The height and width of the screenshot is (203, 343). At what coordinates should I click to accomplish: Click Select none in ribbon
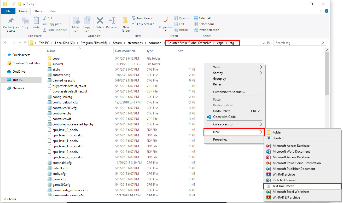tap(204, 24)
